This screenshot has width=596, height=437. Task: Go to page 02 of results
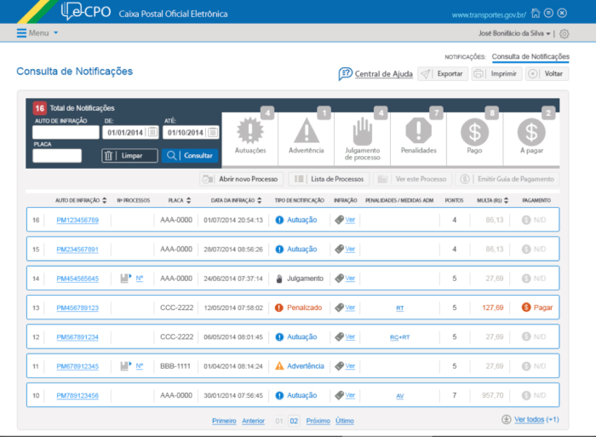click(x=294, y=421)
